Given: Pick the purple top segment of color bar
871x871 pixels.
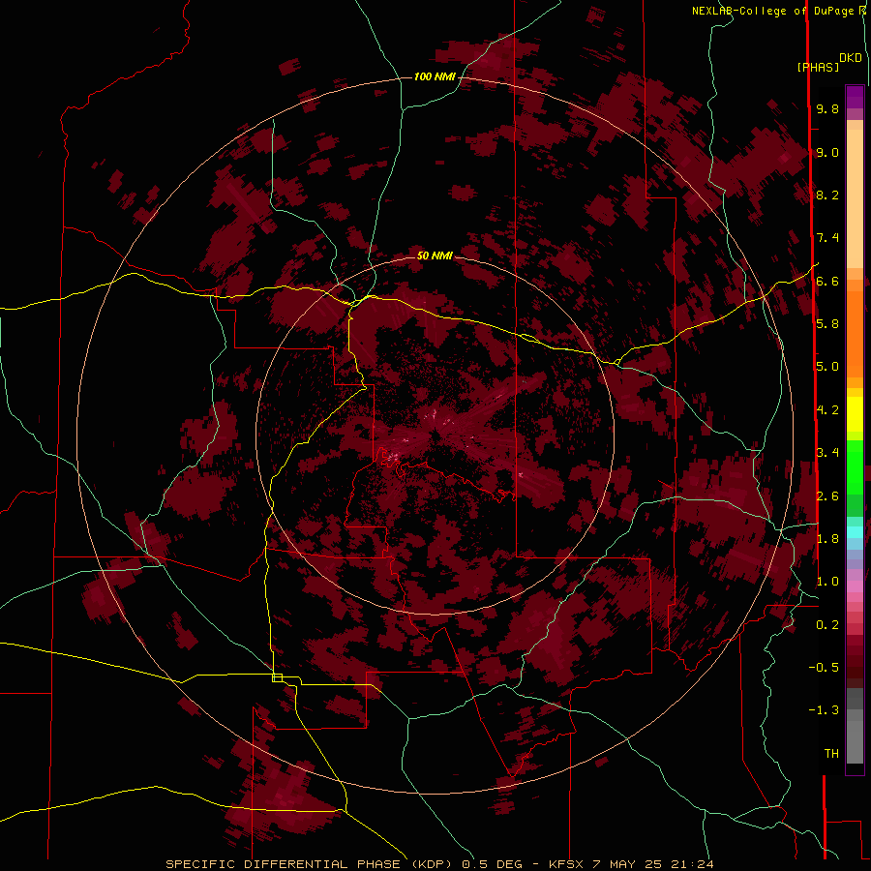Looking at the screenshot, I should 855,97.
